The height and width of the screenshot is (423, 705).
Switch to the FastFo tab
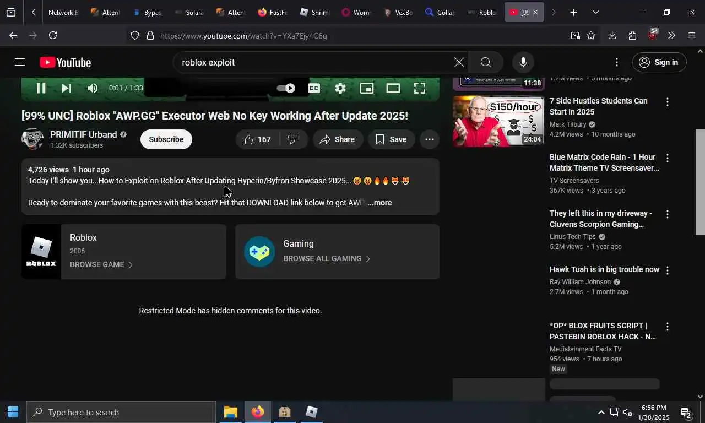click(x=273, y=12)
